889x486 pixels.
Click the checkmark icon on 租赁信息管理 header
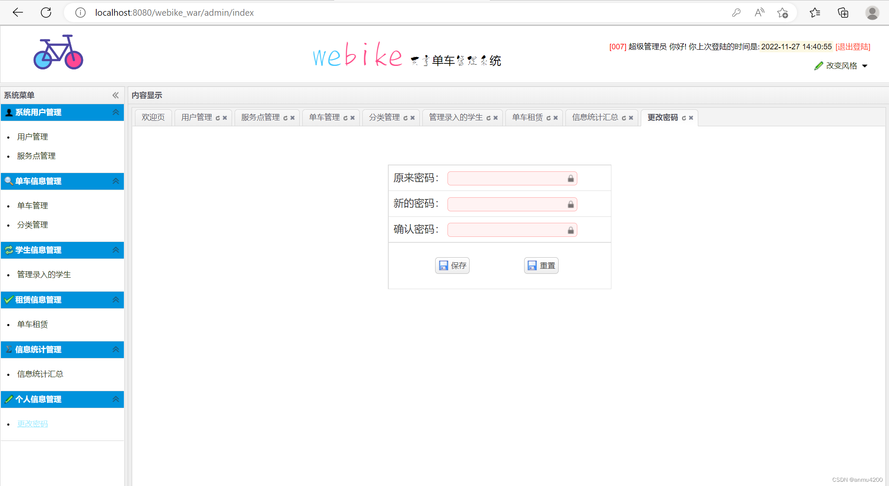tap(8, 300)
